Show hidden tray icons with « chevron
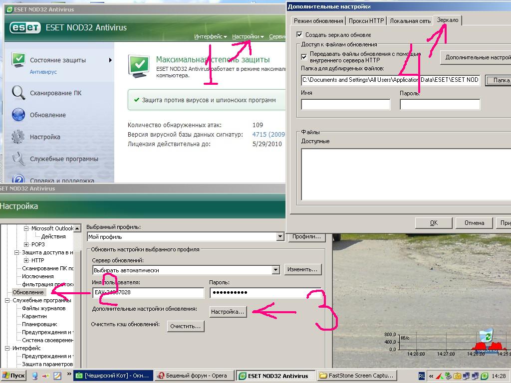 (x=431, y=376)
